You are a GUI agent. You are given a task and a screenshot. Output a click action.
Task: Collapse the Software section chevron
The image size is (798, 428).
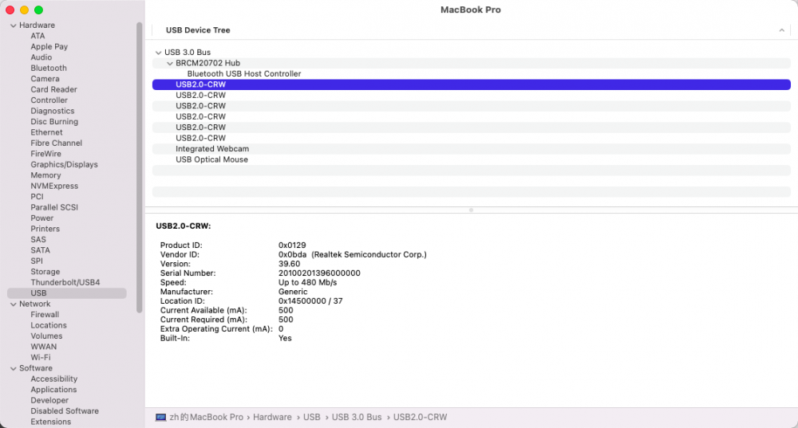14,368
